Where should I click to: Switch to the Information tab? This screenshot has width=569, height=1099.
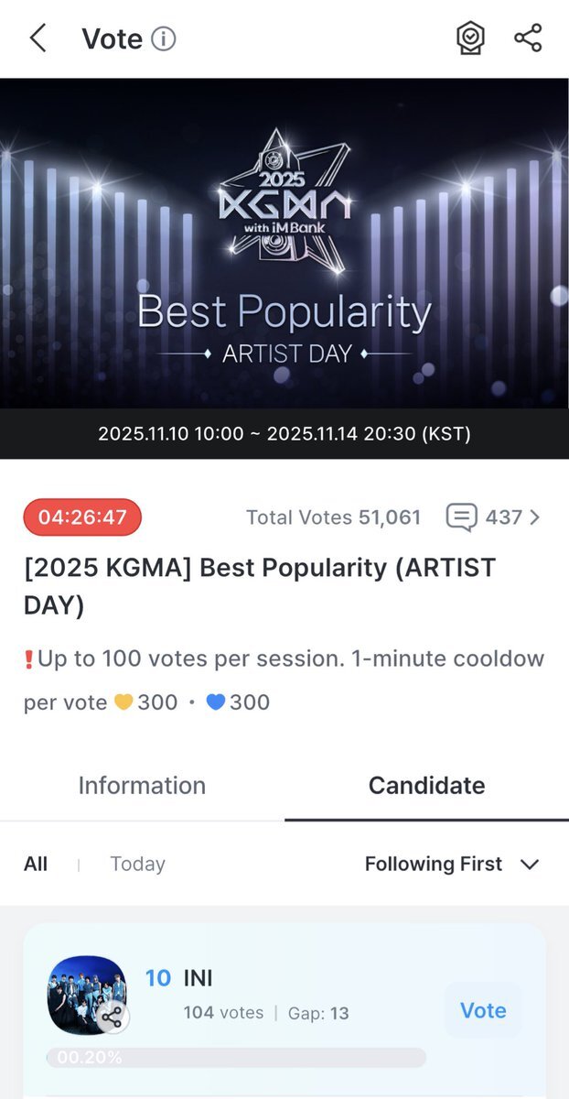coord(142,785)
